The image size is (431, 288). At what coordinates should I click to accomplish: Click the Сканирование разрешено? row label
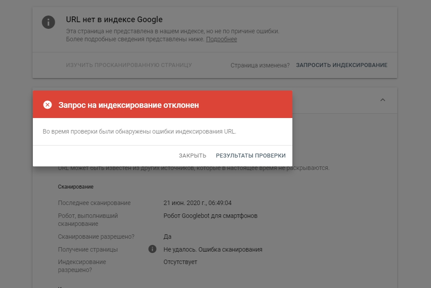[x=96, y=237]
